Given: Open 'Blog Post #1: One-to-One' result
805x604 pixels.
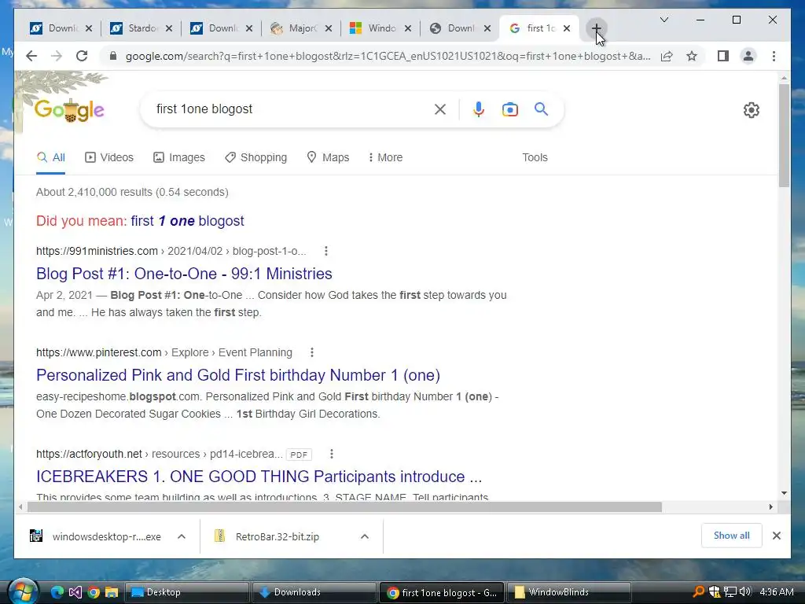Looking at the screenshot, I should pyautogui.click(x=184, y=273).
